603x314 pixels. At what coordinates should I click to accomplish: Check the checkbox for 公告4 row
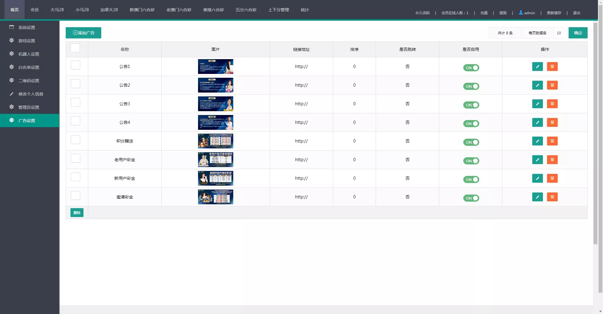point(75,121)
